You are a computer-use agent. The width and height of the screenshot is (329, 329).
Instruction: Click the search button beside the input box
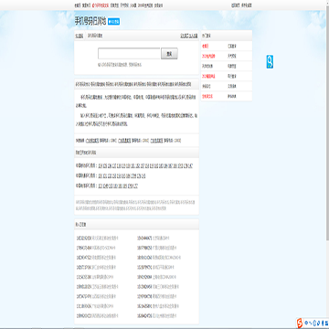click(169, 54)
